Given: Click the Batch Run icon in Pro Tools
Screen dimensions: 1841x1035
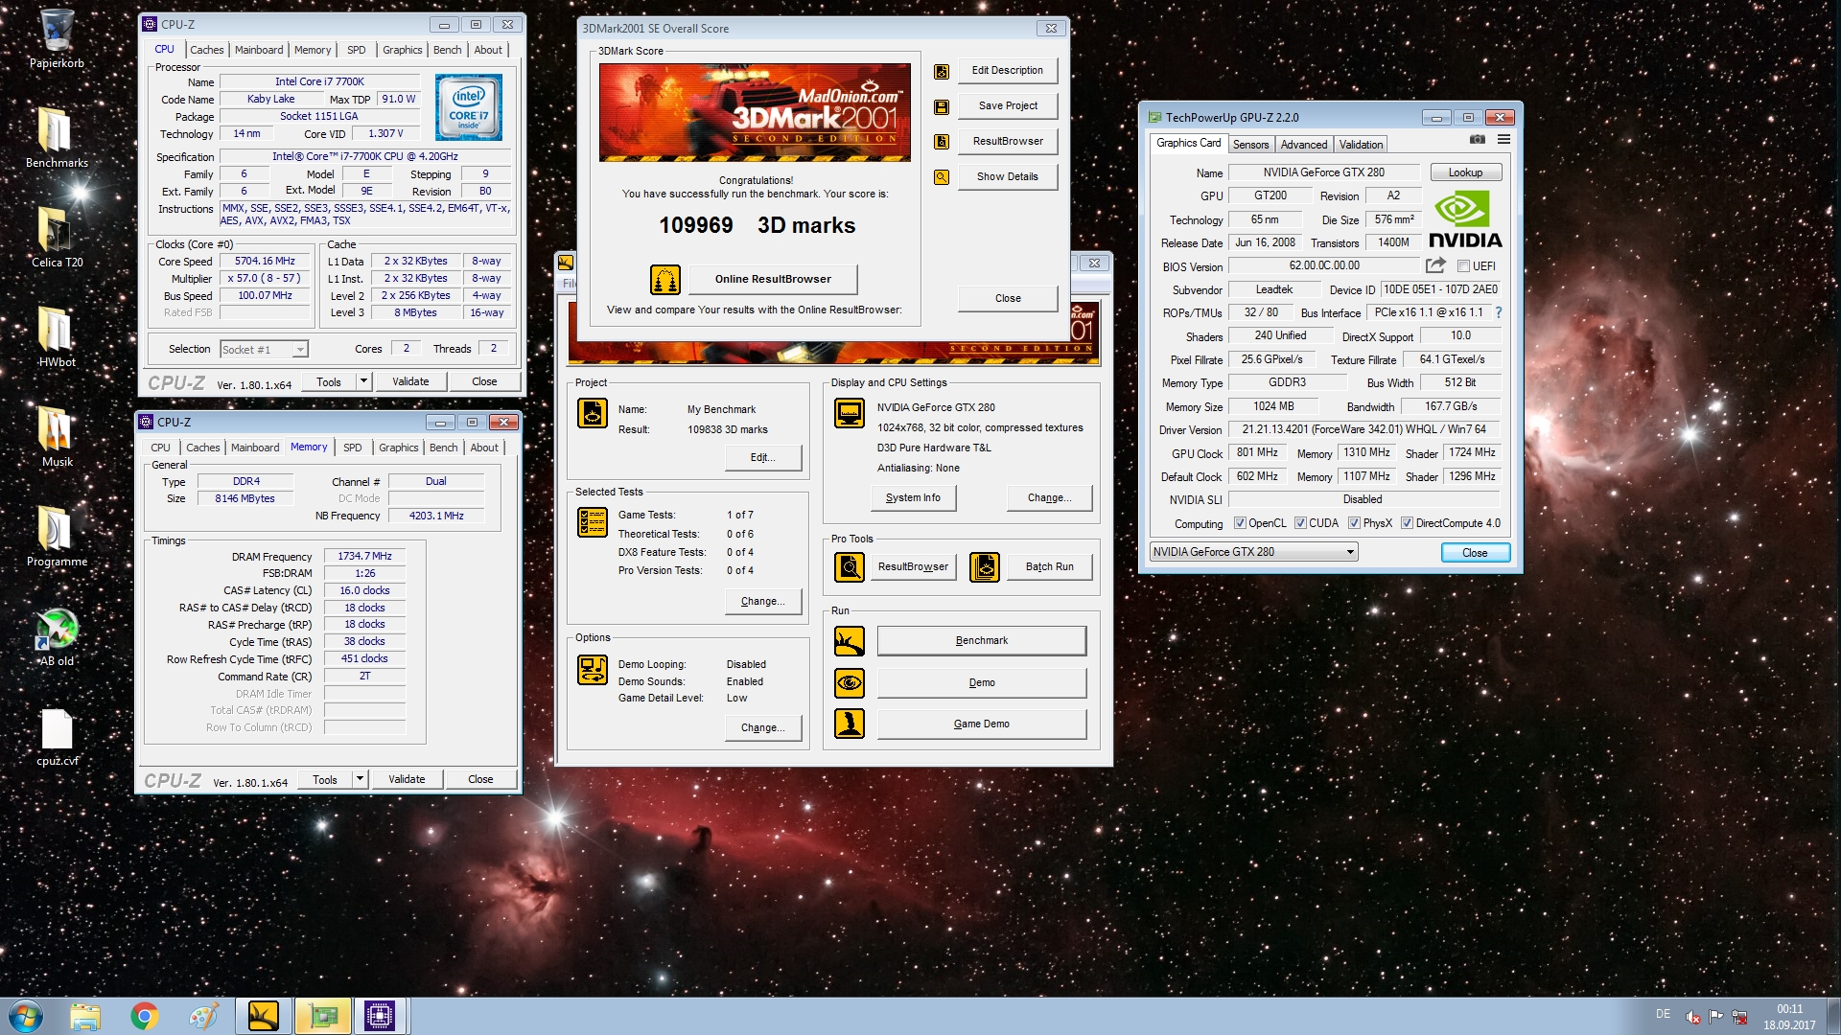Looking at the screenshot, I should pos(985,567).
